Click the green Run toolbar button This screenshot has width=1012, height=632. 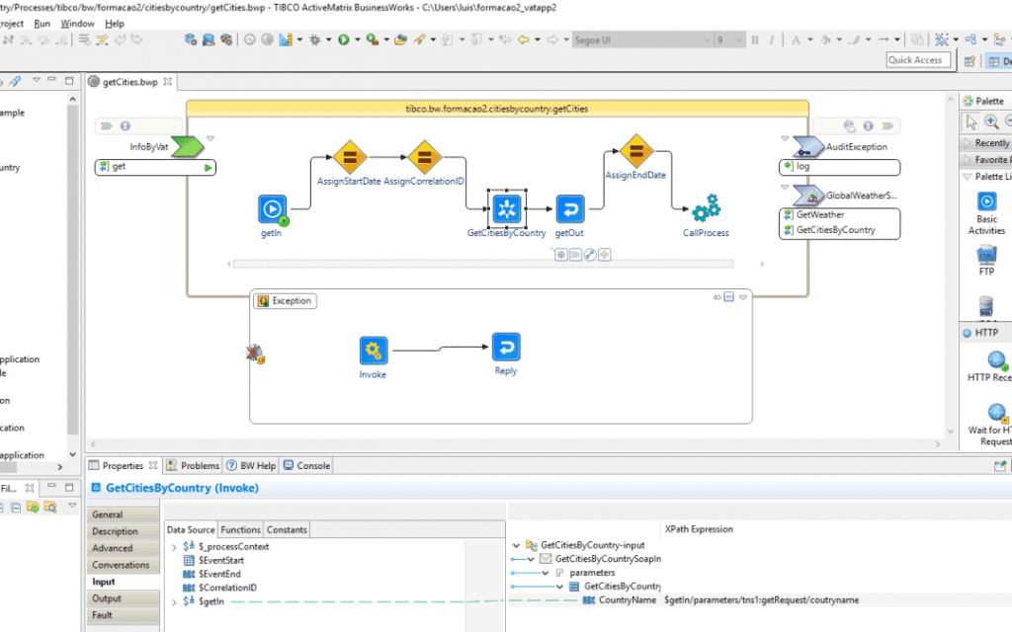343,39
